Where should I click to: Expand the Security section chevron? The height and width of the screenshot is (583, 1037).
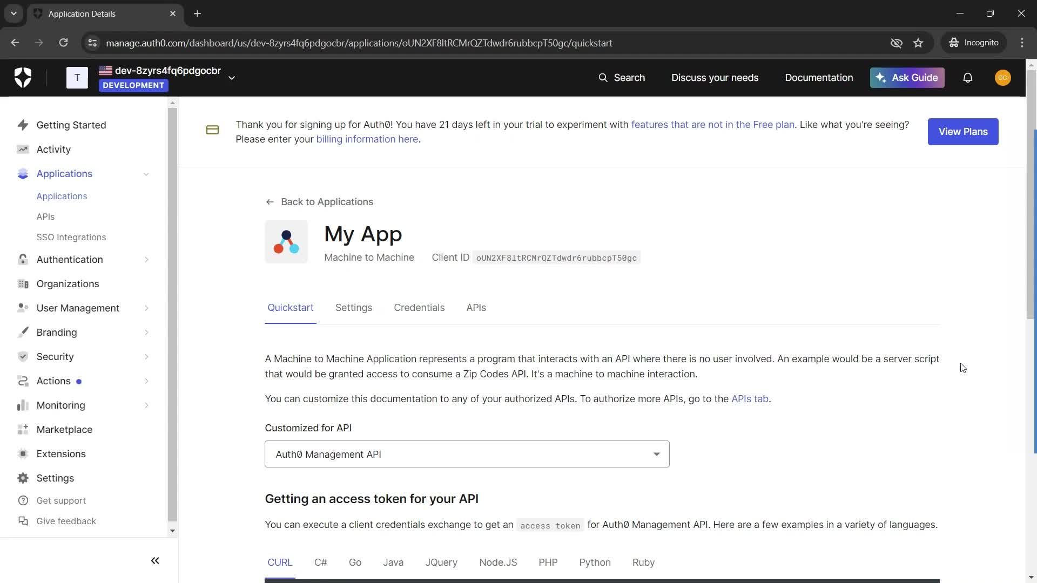point(146,357)
